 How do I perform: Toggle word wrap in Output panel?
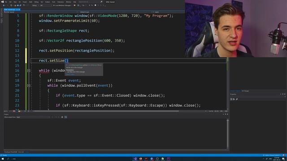[x=66, y=117]
